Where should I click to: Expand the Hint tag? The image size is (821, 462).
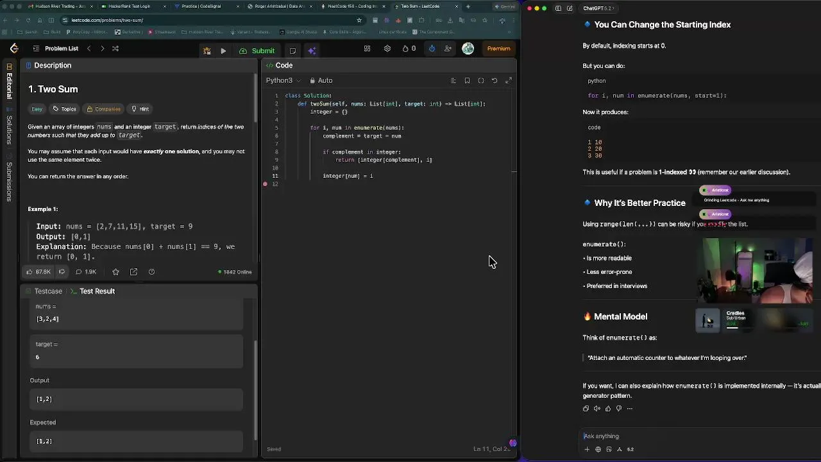[140, 109]
